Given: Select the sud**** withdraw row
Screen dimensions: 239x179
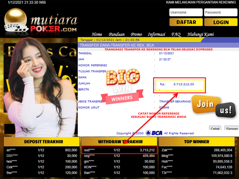Looking at the screenshot, I should point(119,150).
